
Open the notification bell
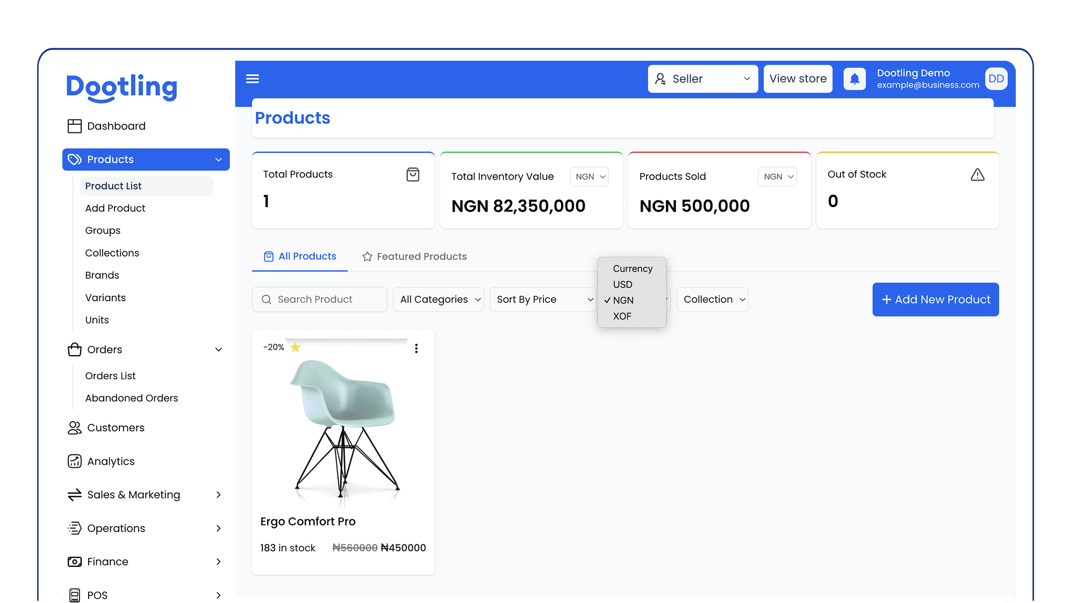[855, 79]
